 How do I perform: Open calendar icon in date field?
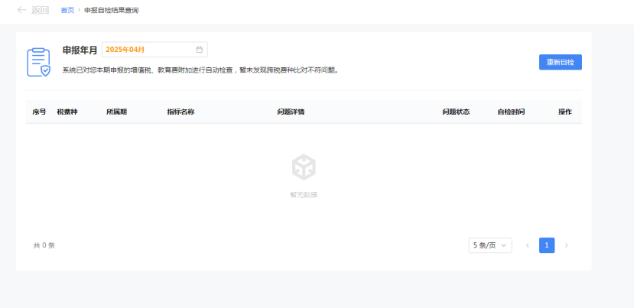tap(200, 50)
